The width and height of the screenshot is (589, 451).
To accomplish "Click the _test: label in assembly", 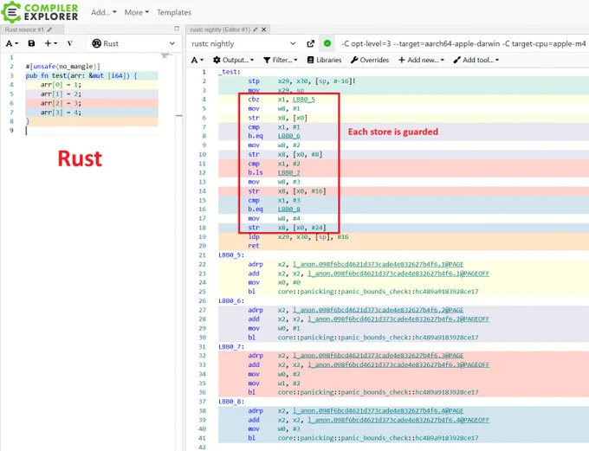I will click(230, 72).
